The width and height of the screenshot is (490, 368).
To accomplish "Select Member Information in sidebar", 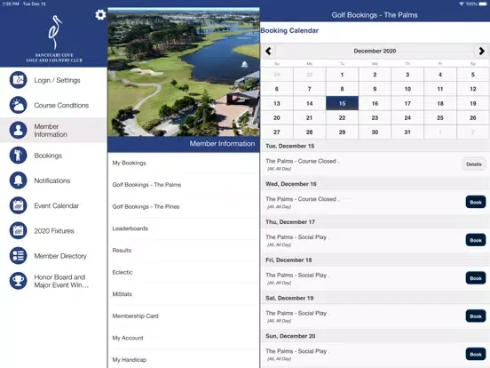I will (x=53, y=130).
